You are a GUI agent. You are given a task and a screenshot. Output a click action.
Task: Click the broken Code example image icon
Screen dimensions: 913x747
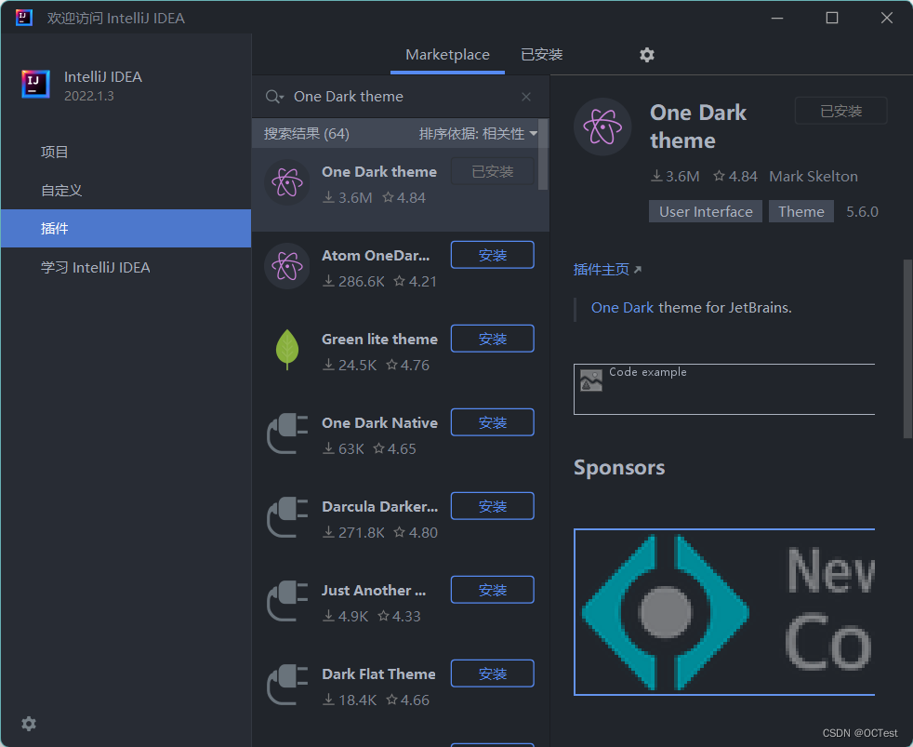[591, 380]
